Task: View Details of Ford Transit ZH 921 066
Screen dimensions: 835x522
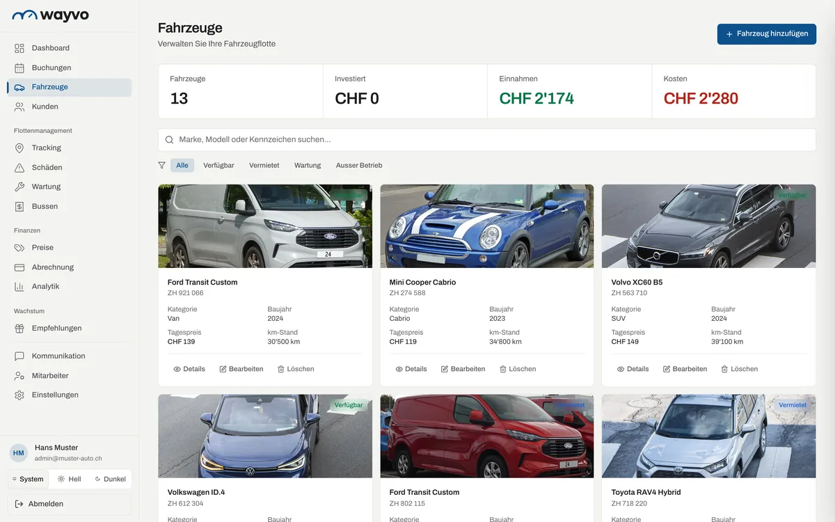Action: [189, 369]
